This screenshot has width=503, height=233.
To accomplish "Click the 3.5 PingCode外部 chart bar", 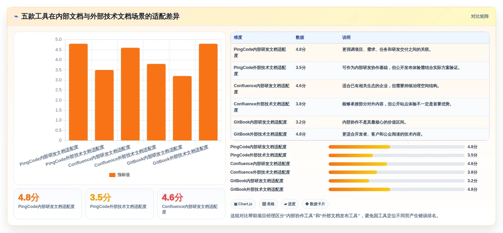I will (x=104, y=105).
